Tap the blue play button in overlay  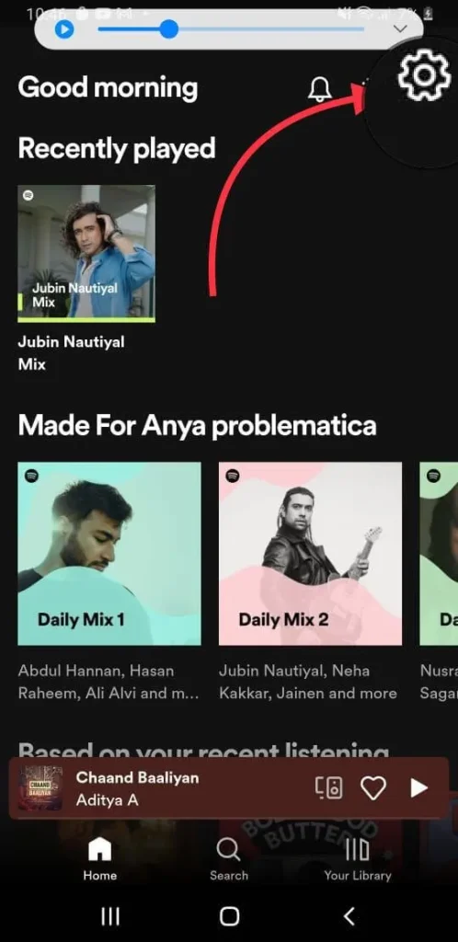pos(64,29)
